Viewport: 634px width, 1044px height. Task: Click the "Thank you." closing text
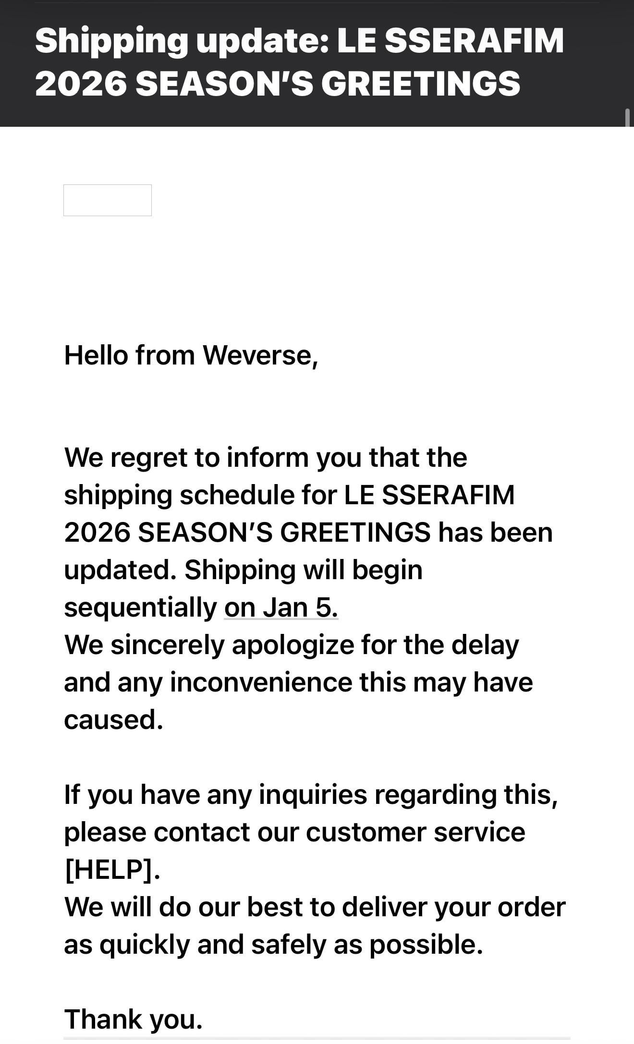point(133,1020)
